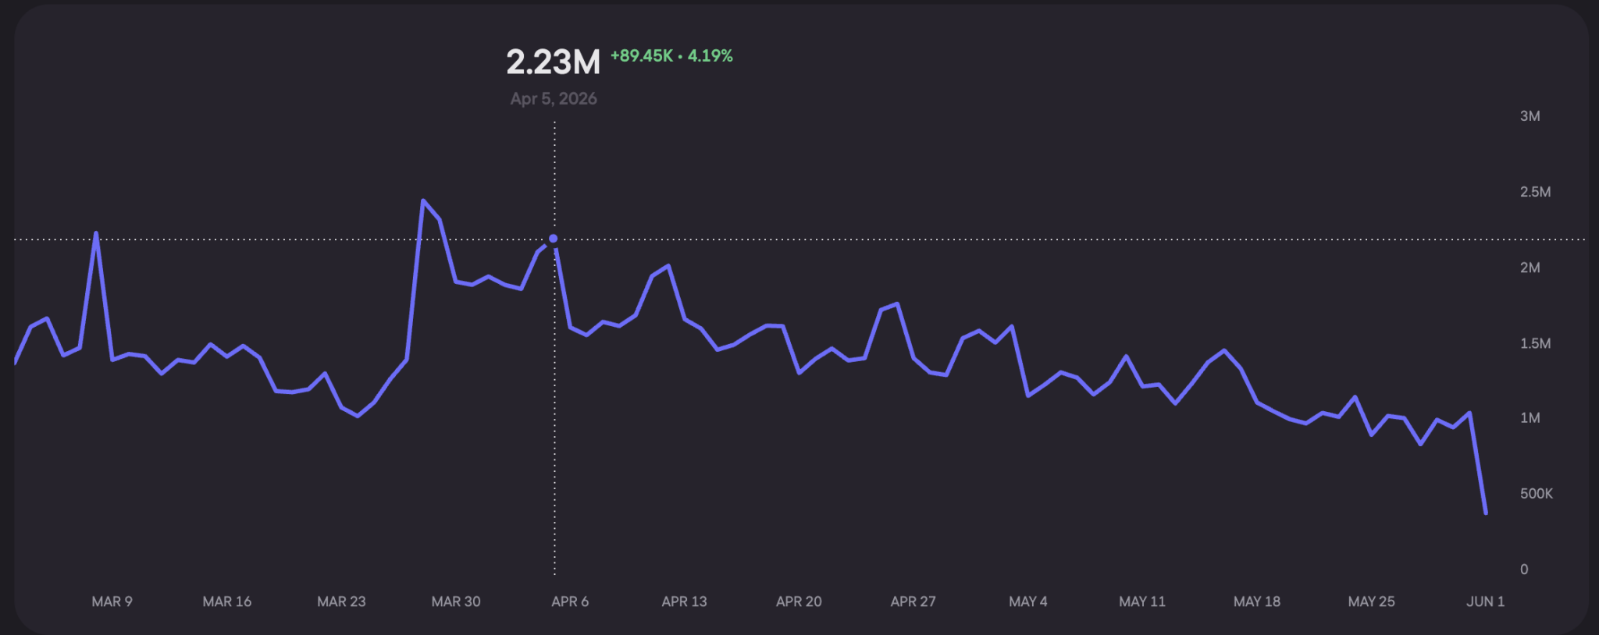1599x635 pixels.
Task: Select the MAY 25 x-axis label
Action: 1371,601
